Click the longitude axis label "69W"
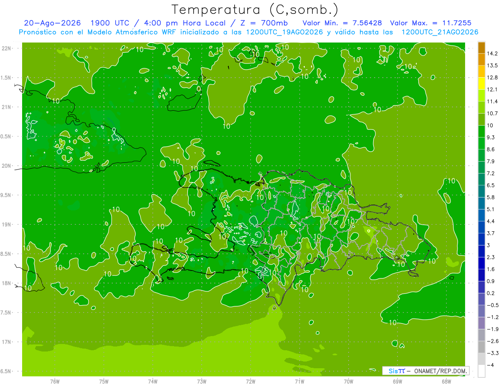501x387 pixels. click(397, 382)
